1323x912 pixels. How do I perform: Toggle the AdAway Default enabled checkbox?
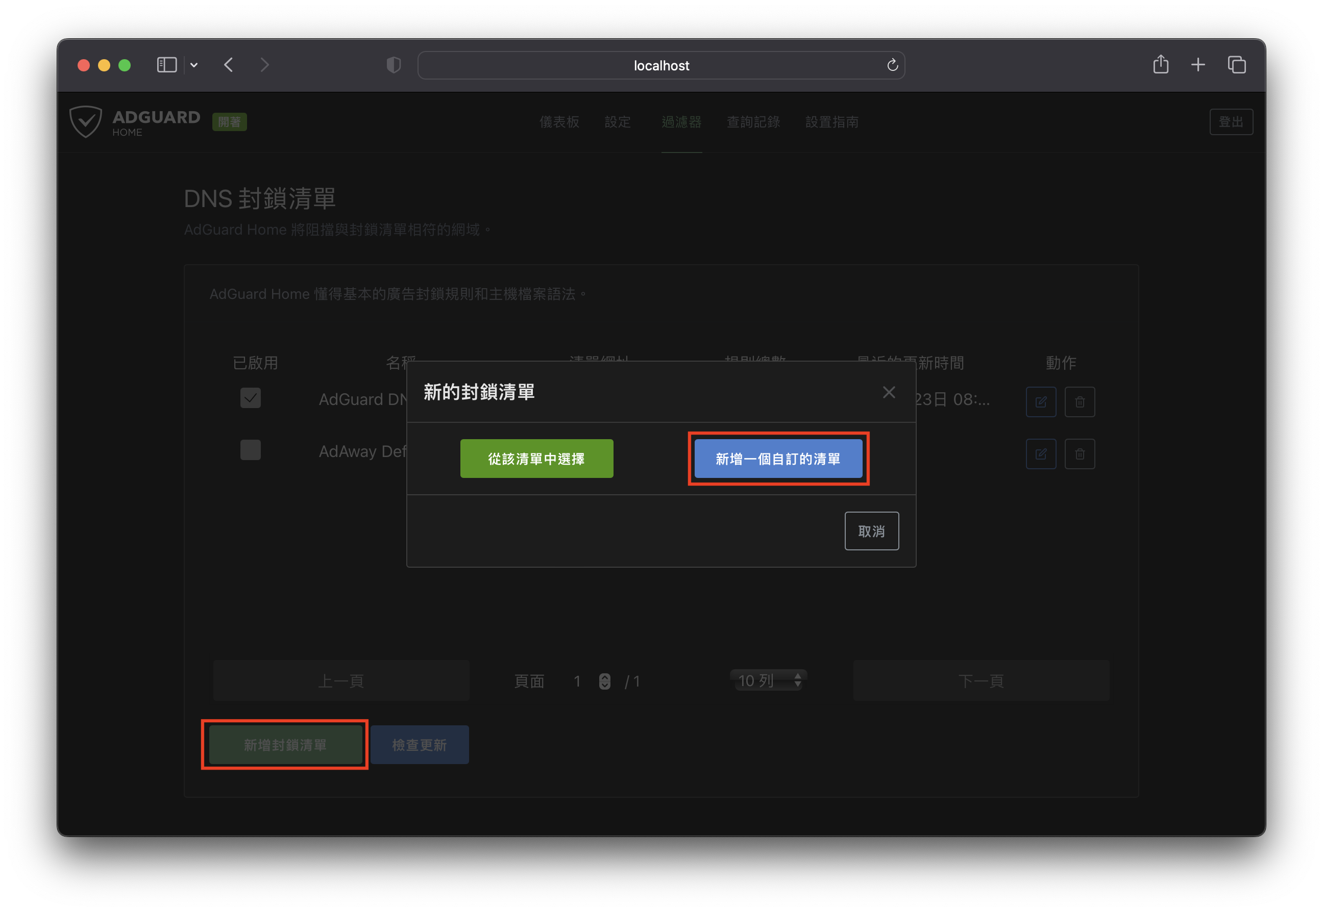(251, 450)
